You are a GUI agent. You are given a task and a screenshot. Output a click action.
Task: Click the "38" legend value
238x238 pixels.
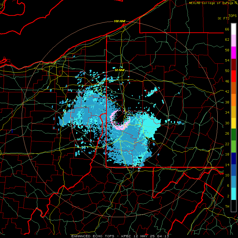[227, 102]
